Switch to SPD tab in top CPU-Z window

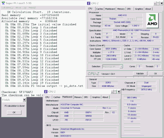tap(129, 9)
